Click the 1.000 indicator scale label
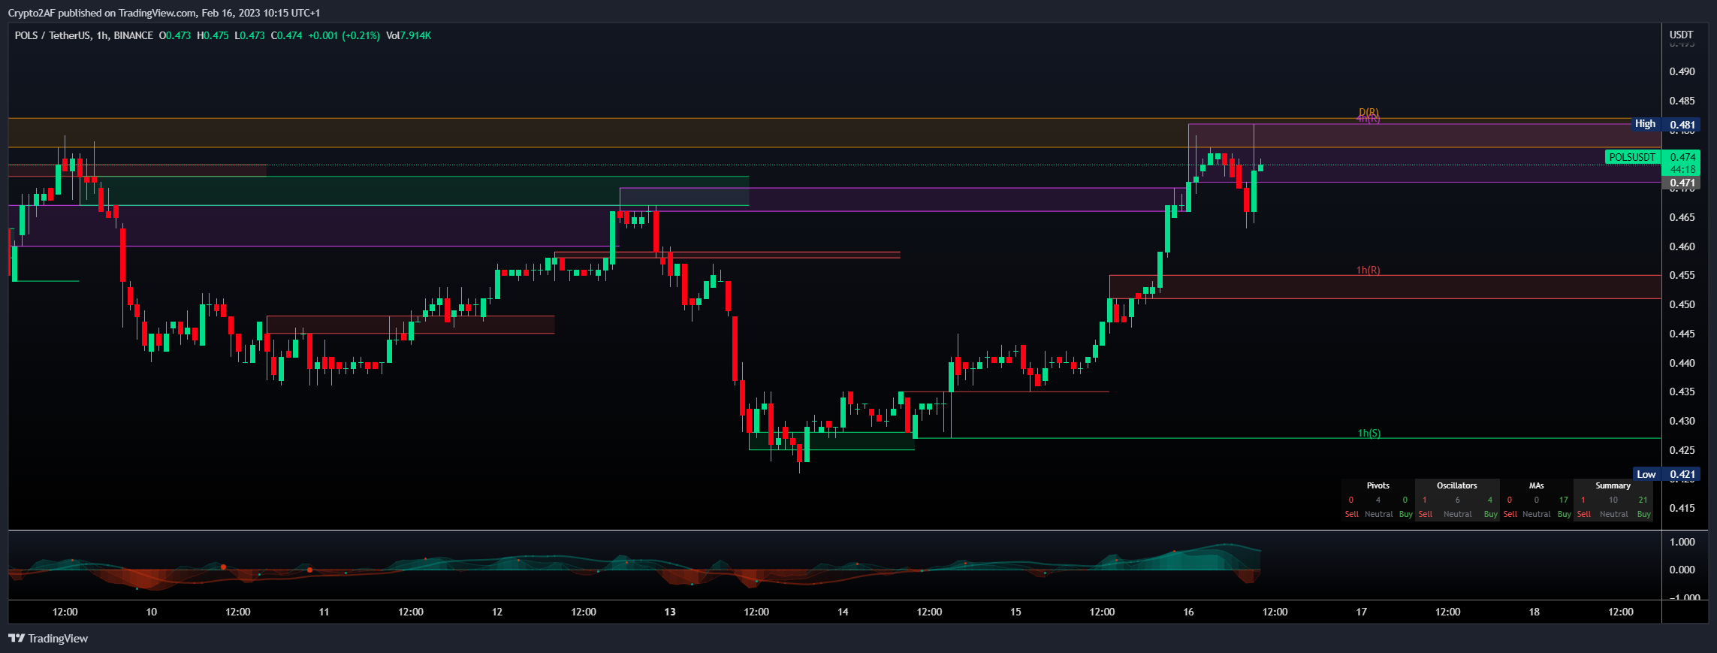 1682,542
